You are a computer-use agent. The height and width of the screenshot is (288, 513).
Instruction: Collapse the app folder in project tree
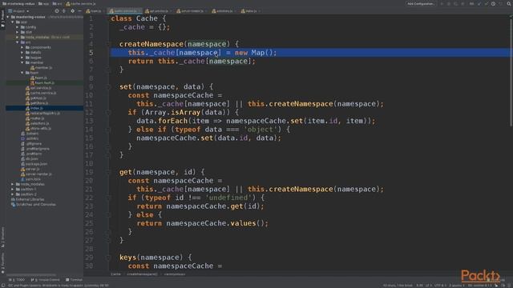pyautogui.click(x=13, y=22)
